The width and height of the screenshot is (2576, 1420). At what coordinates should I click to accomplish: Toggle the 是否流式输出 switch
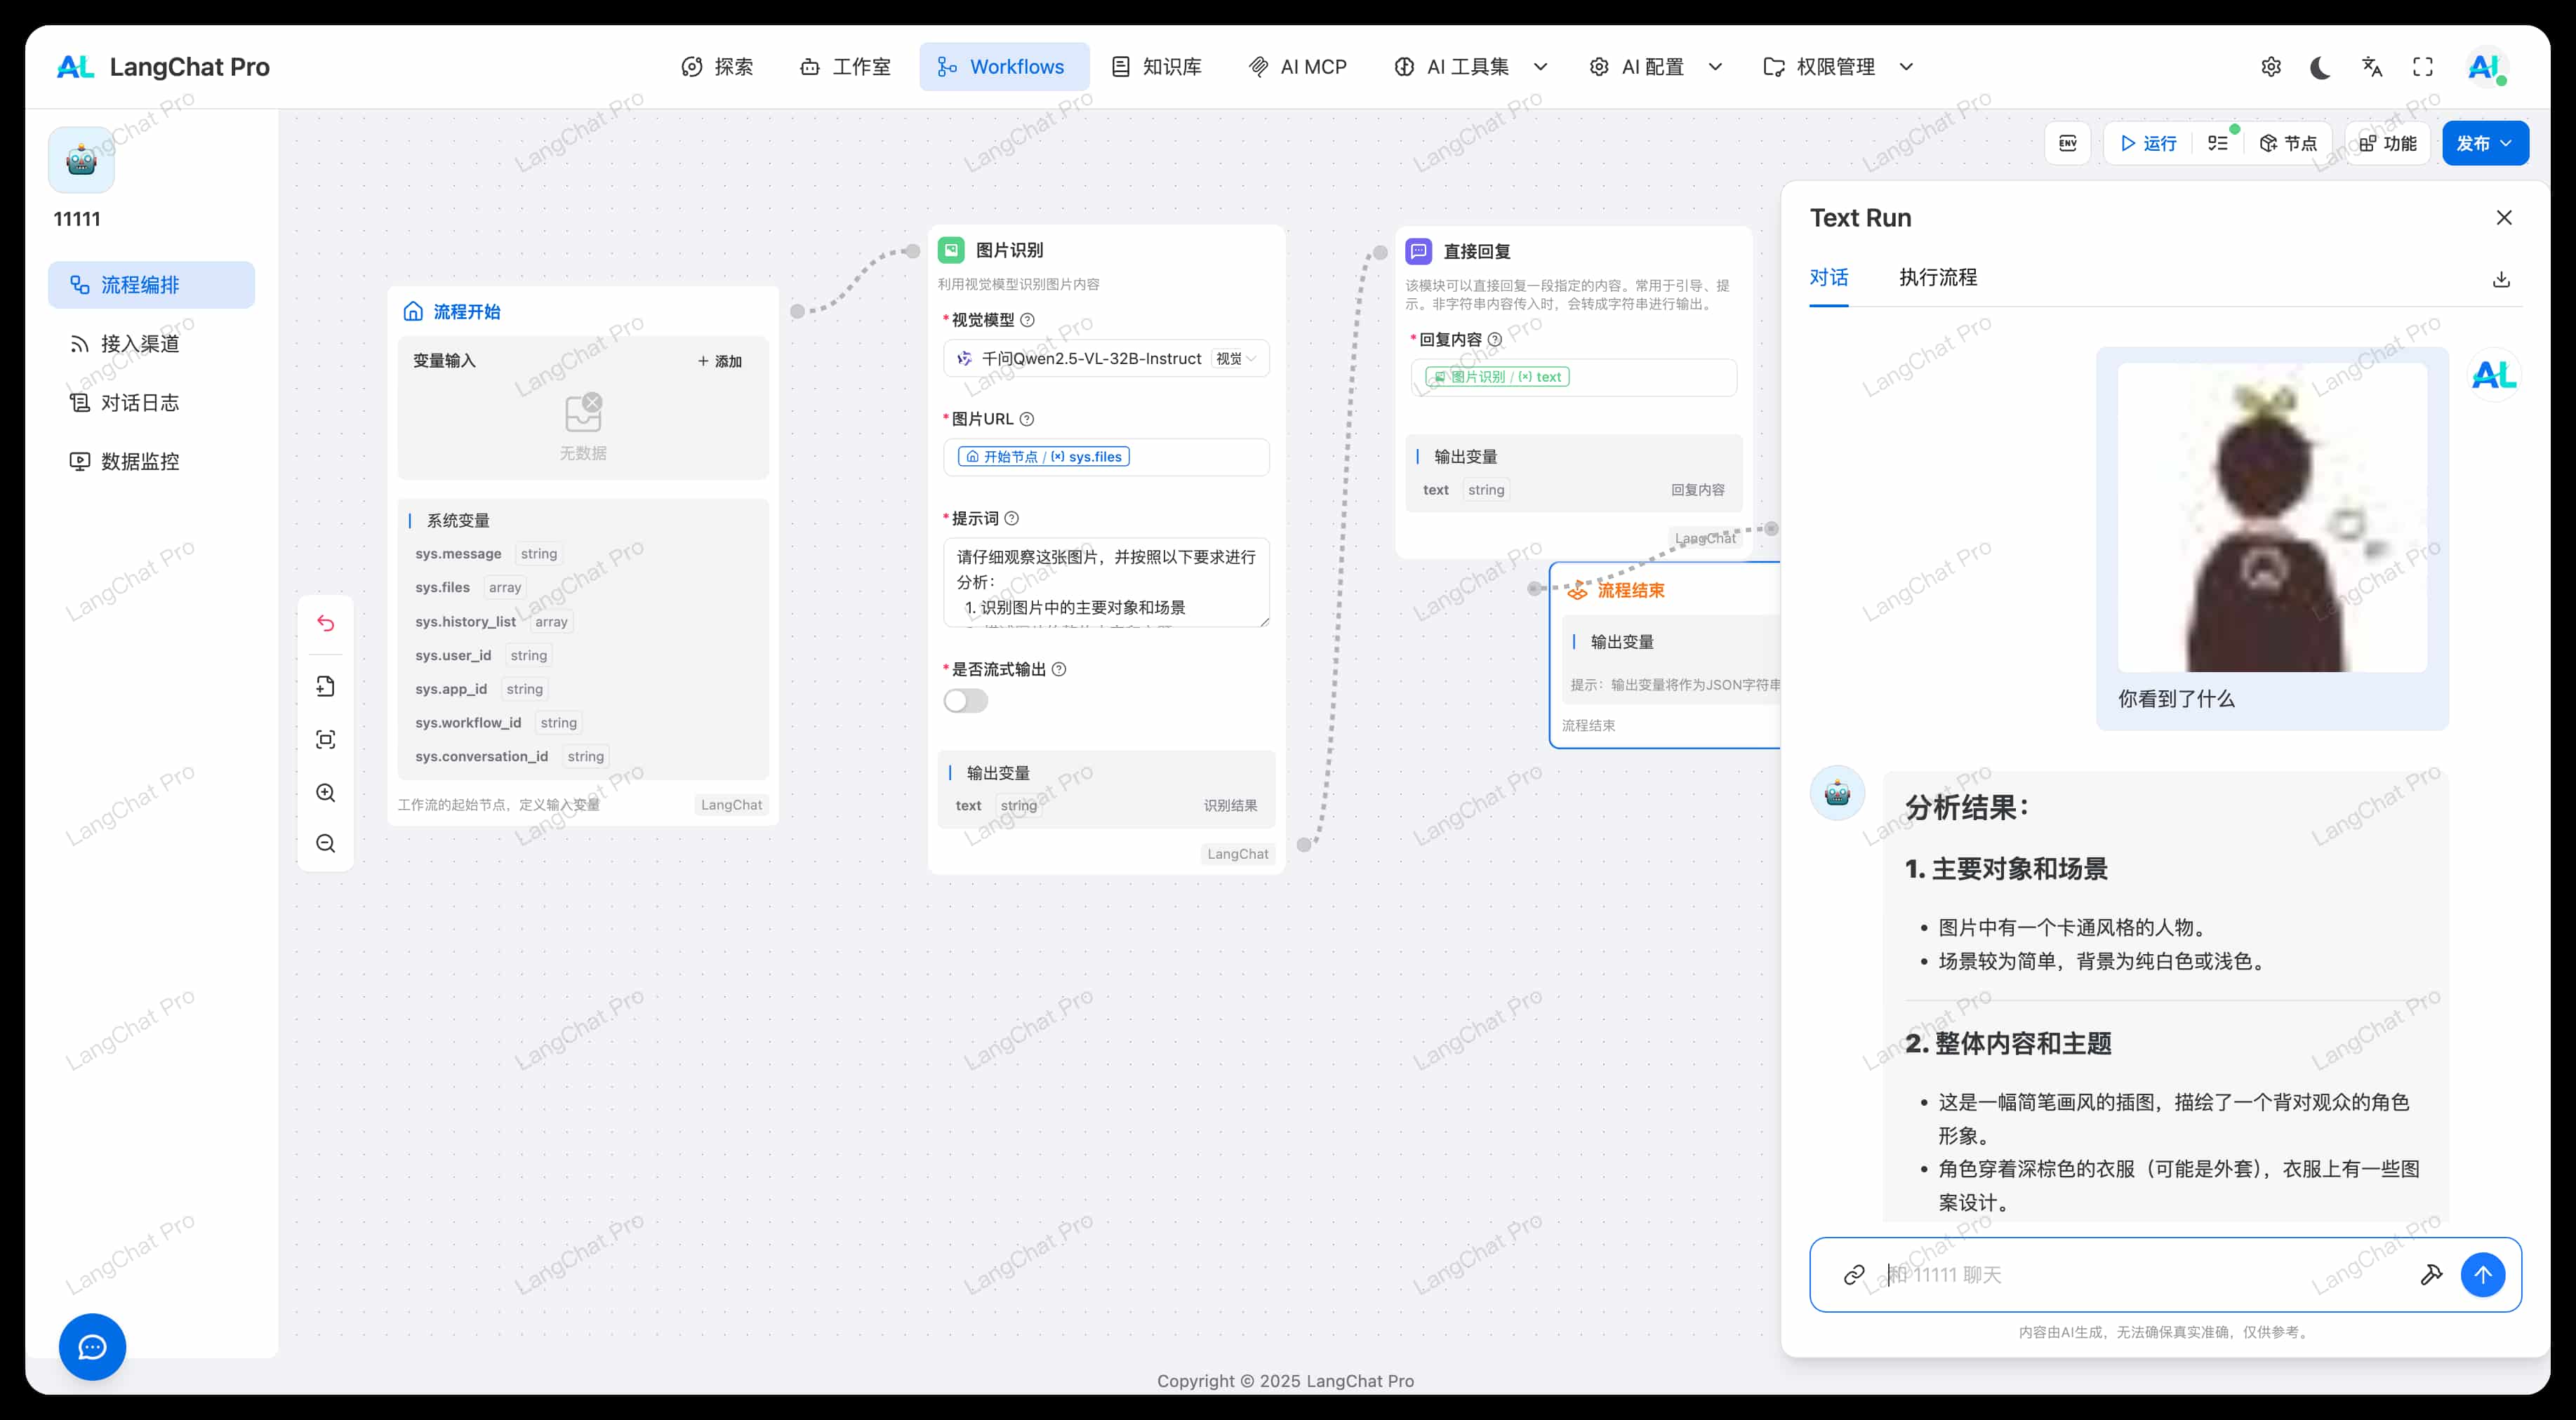(965, 700)
